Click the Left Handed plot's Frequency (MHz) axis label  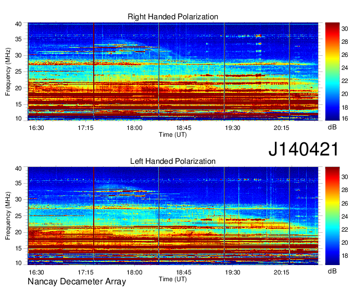[x=8, y=216]
